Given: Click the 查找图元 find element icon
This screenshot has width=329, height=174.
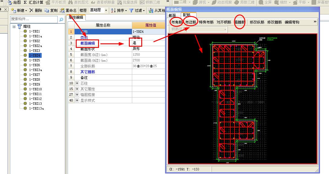Looking at the screenshot, I should 70,2.
